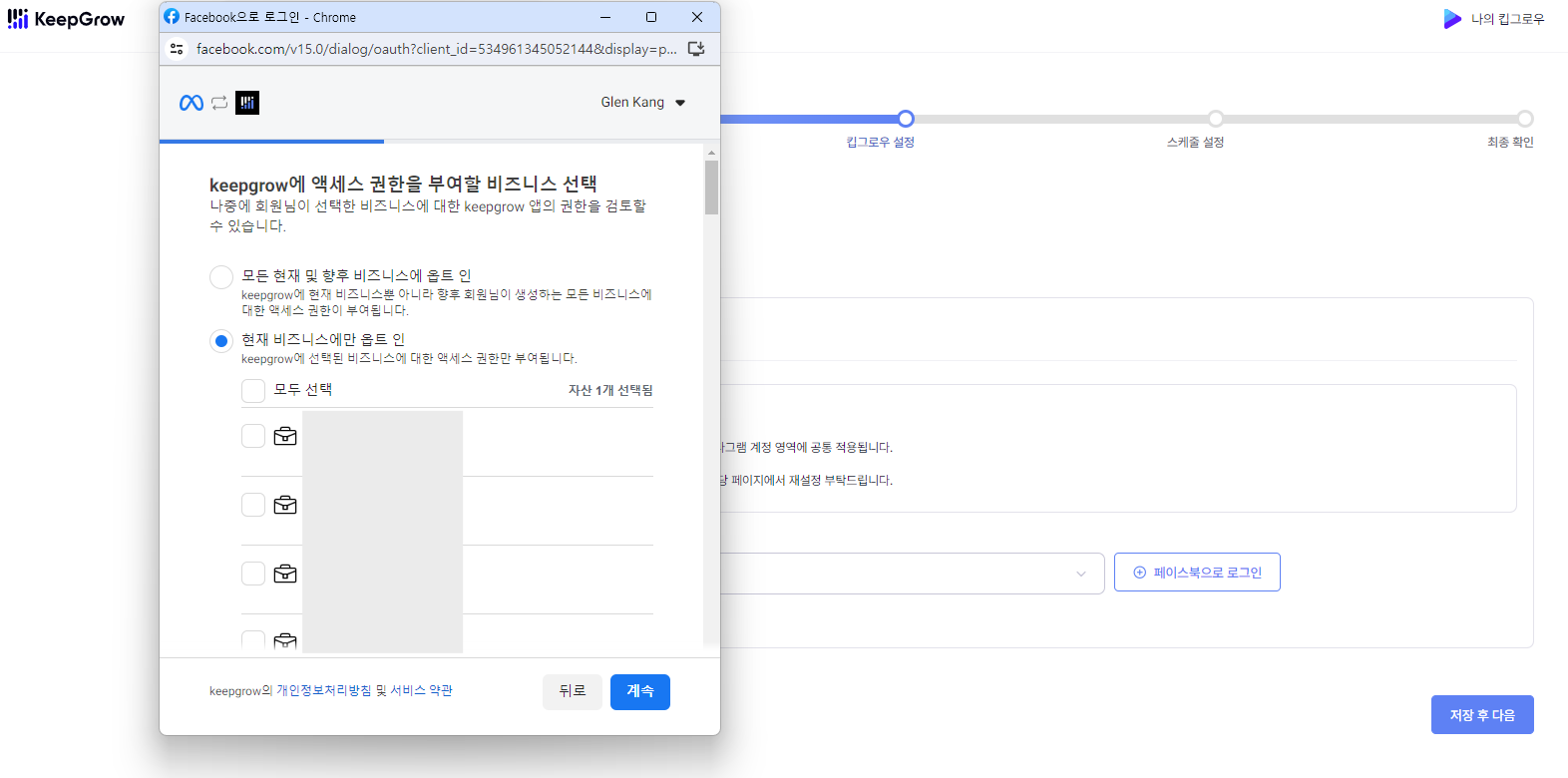Click the install app icon in address bar

696,49
